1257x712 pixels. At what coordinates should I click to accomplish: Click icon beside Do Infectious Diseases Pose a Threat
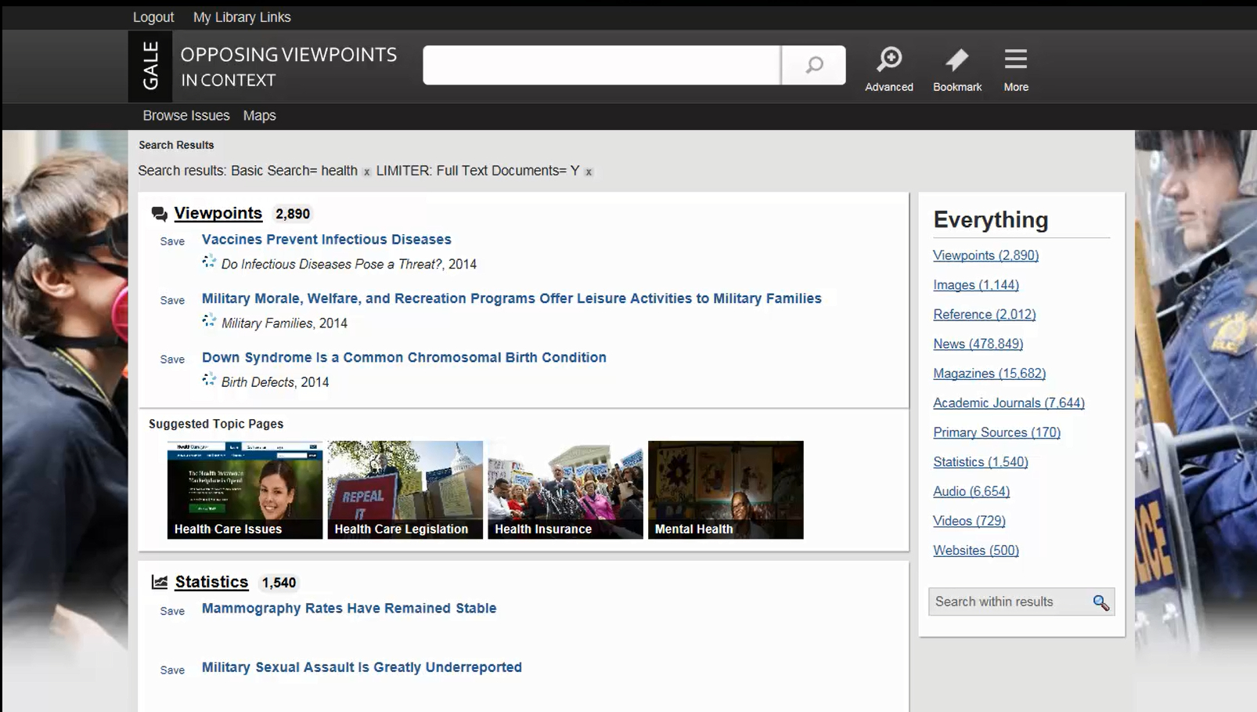209,262
